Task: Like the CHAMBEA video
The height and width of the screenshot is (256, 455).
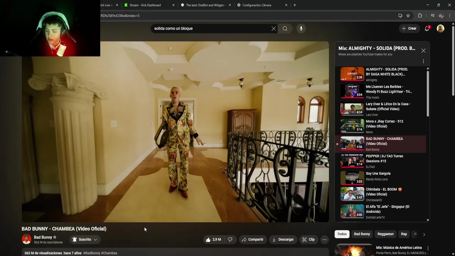Action: (x=213, y=240)
